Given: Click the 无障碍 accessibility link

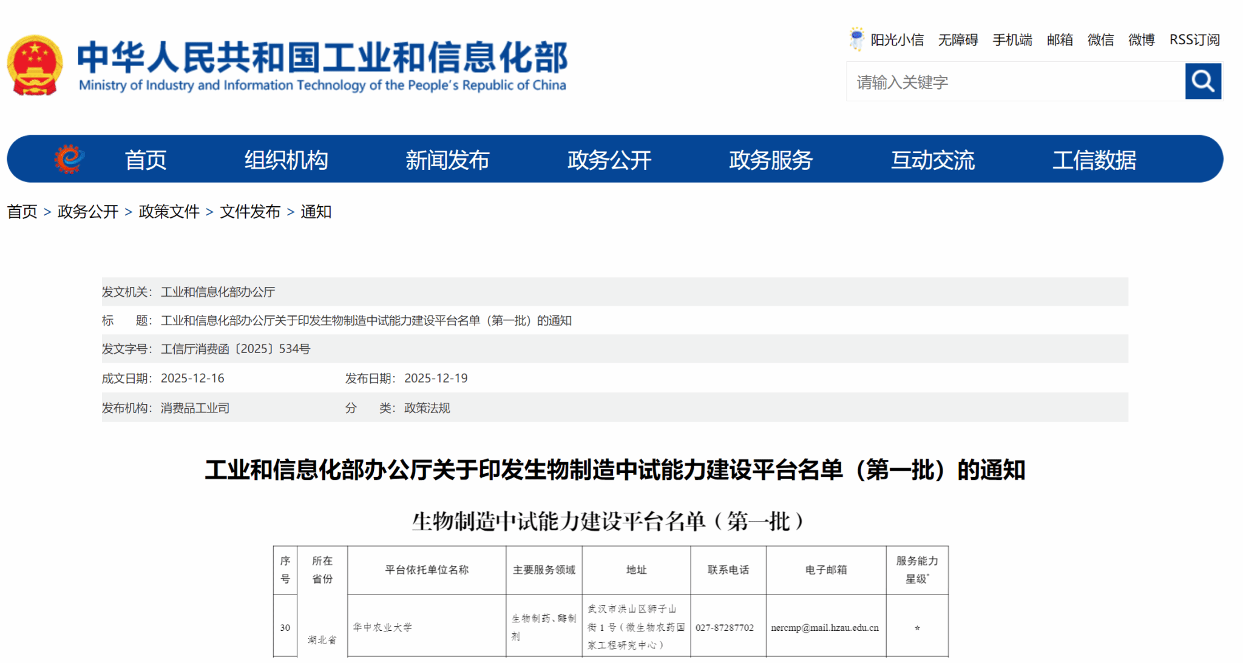Looking at the screenshot, I should (x=958, y=39).
